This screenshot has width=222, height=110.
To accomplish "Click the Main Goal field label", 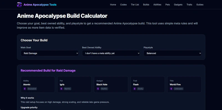I will (26, 48).
